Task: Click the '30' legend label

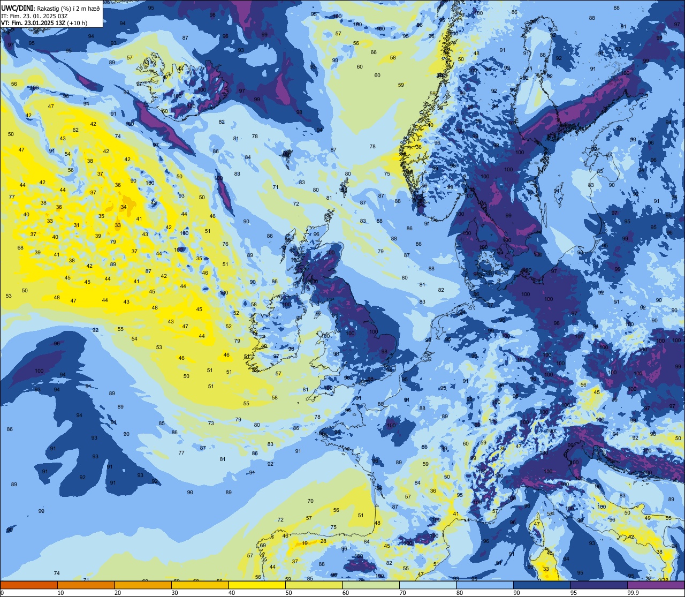Action: point(174,593)
